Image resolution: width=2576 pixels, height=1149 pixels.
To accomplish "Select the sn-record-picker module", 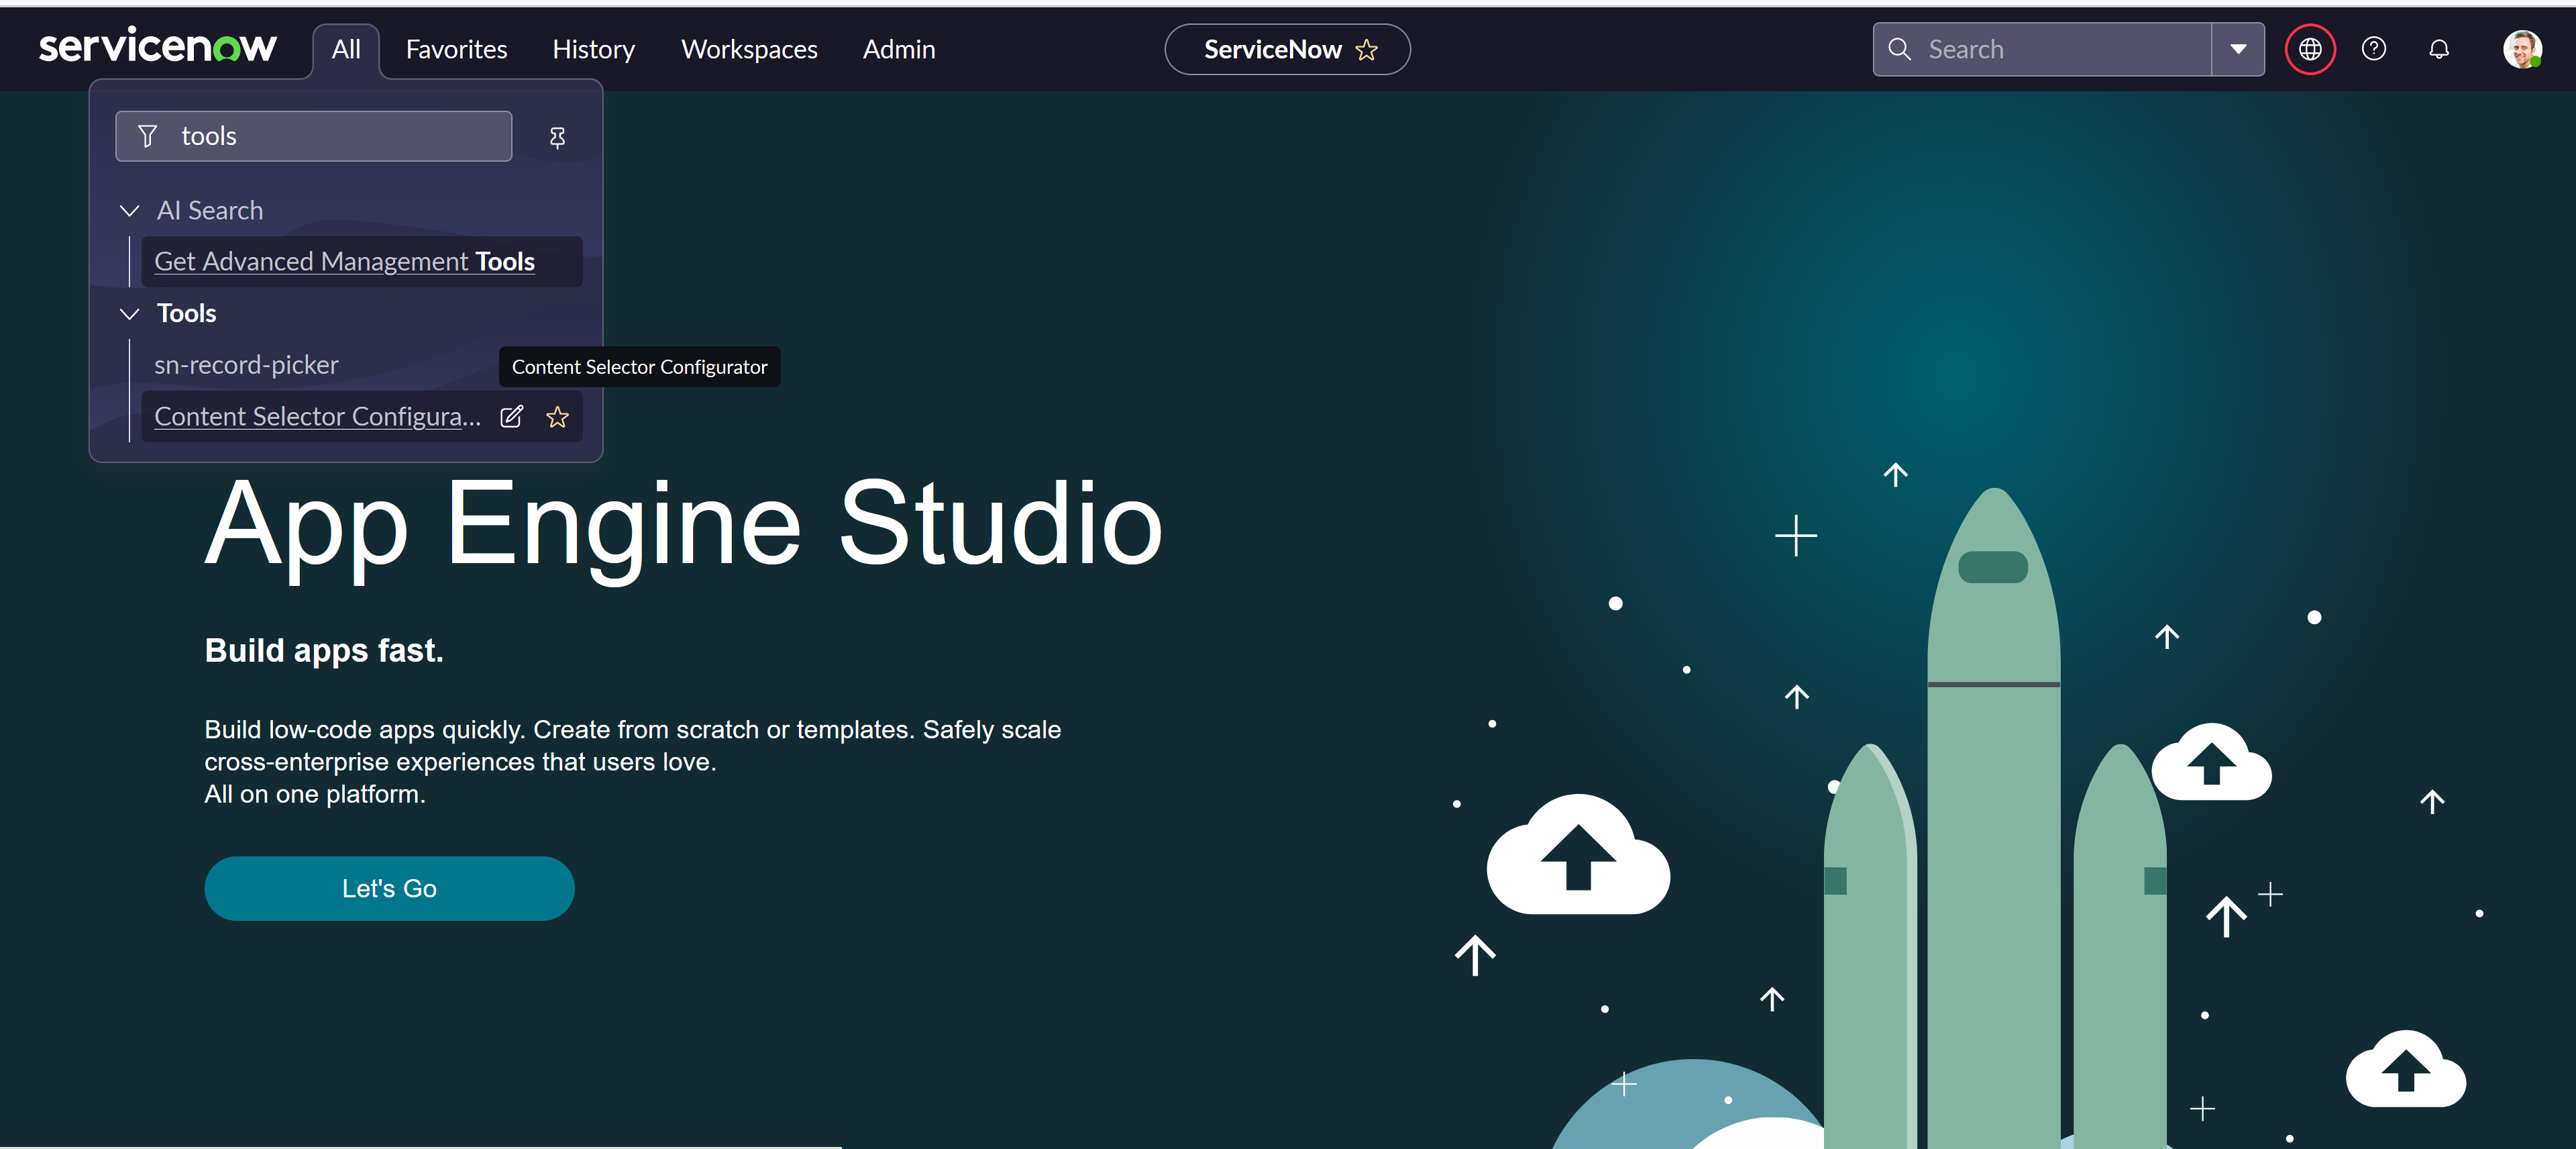I will 246,364.
